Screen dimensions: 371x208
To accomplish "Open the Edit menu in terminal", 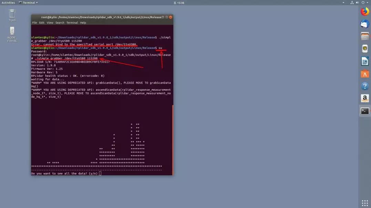I will tap(42, 23).
